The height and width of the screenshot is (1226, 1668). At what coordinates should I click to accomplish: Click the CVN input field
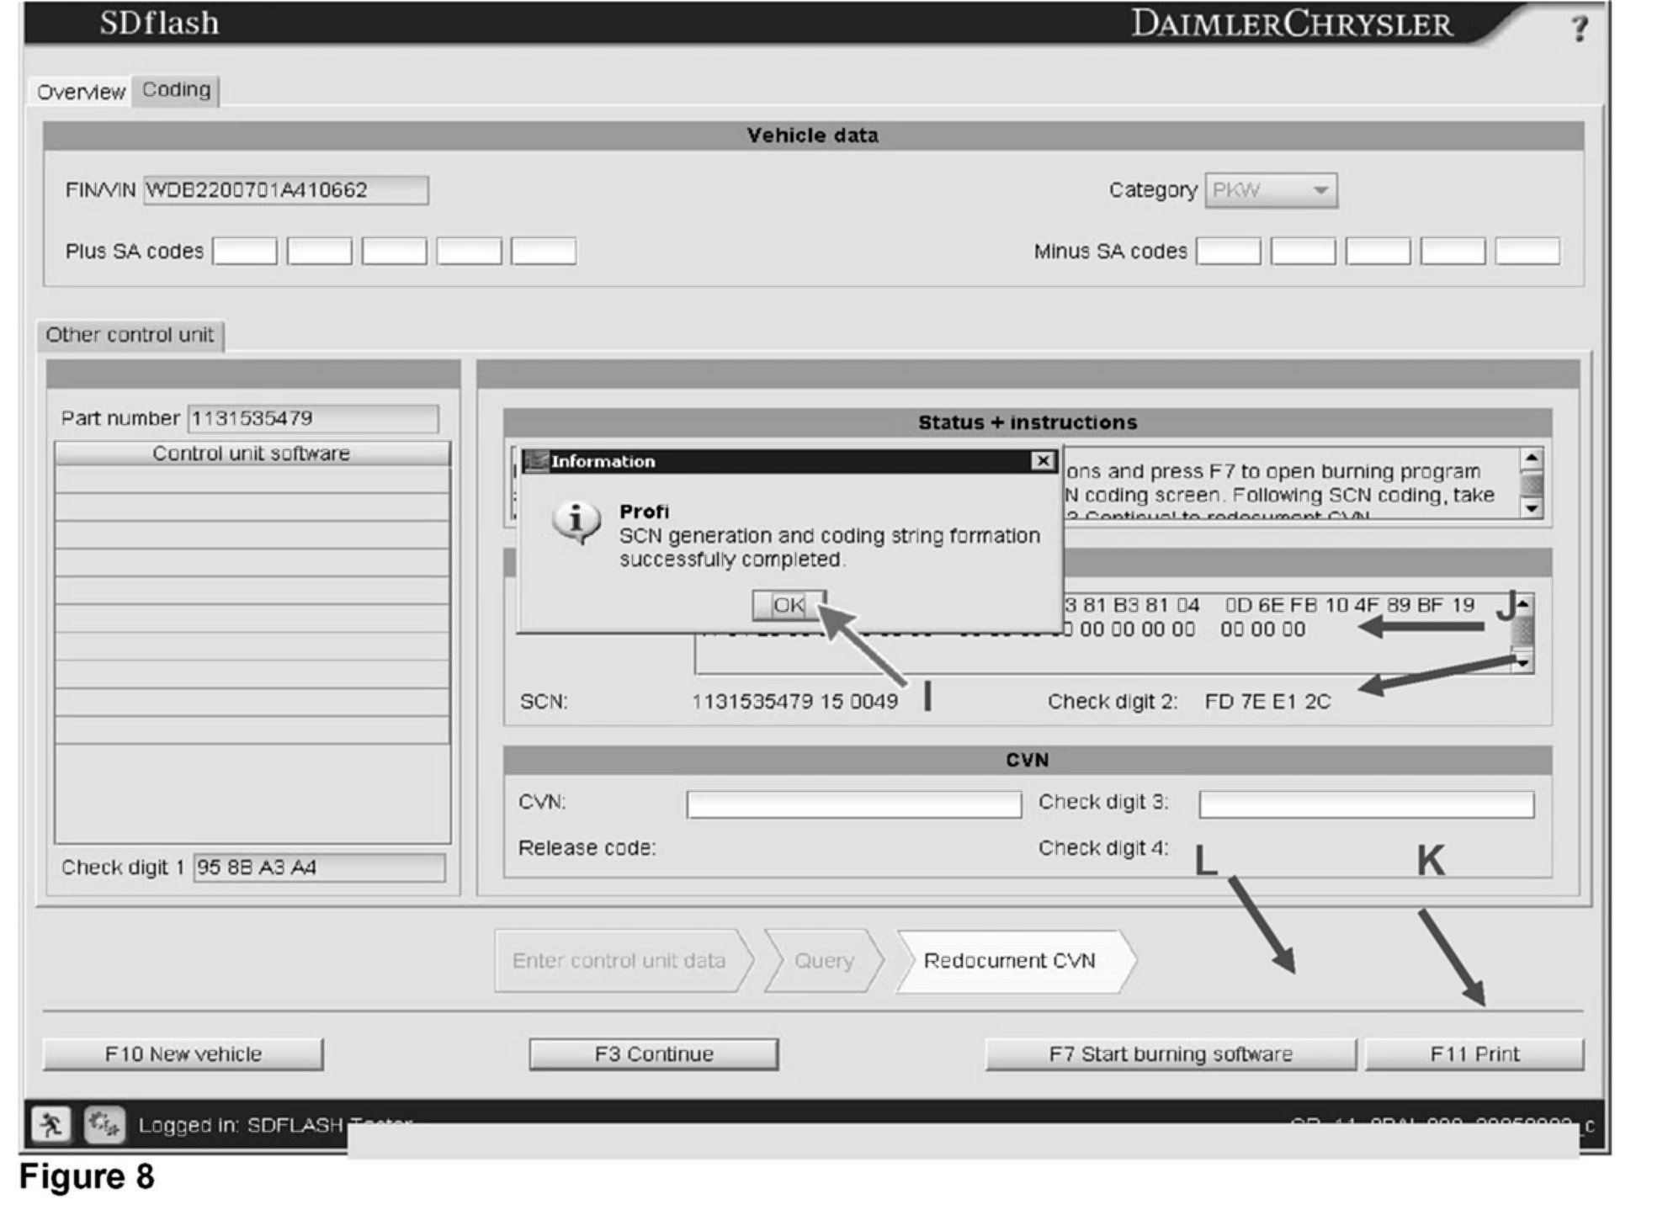854,804
